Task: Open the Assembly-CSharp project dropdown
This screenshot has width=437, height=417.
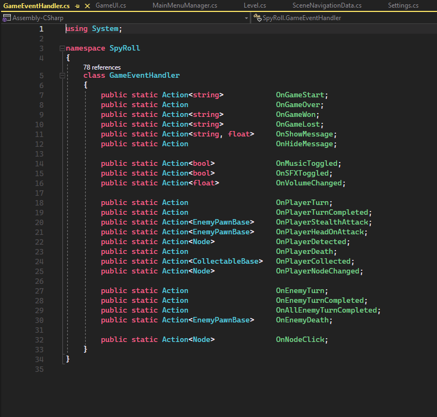Action: pyautogui.click(x=246, y=18)
